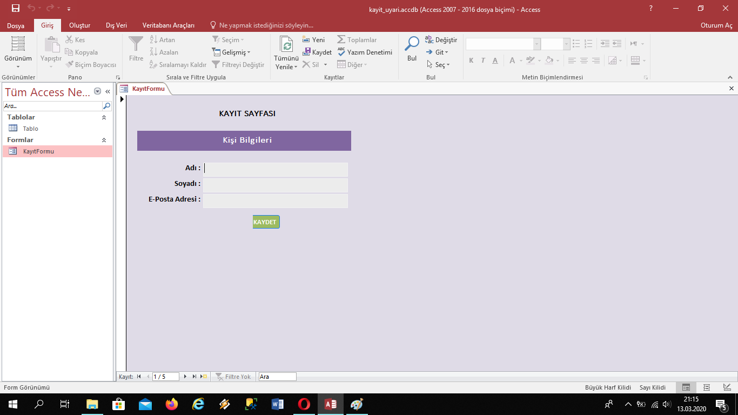Screen dimensions: 738x415
Task: Collapse the Tablolar group
Action: tap(104, 117)
